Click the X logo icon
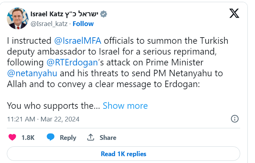The width and height of the screenshot is (255, 163). click(x=234, y=13)
